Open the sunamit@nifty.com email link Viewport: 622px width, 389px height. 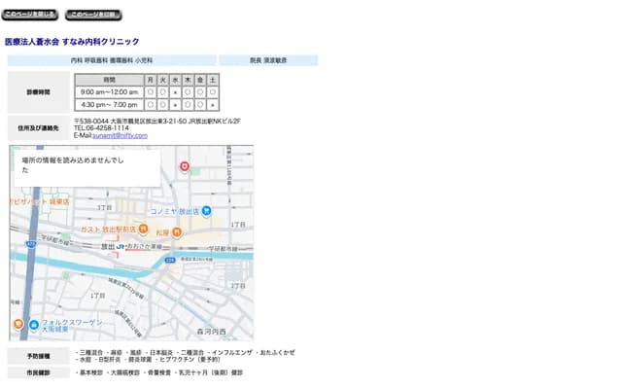[x=121, y=135]
